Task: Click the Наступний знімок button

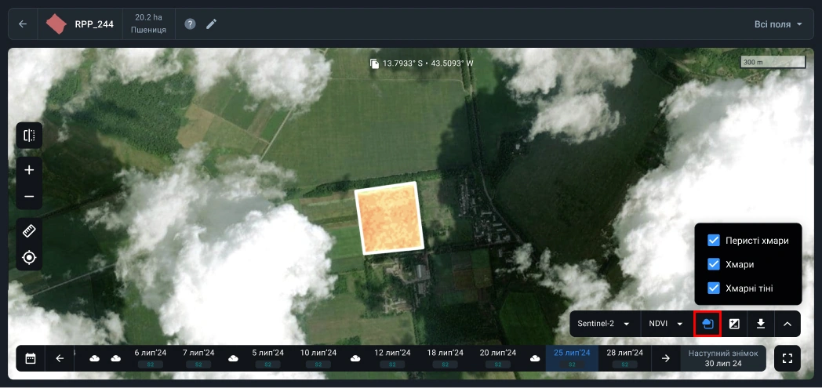Action: pos(723,358)
